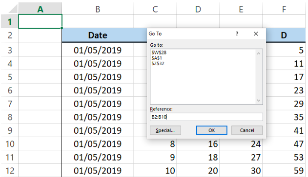308x177 pixels.
Task: Select row 7 header
Action: (10, 104)
